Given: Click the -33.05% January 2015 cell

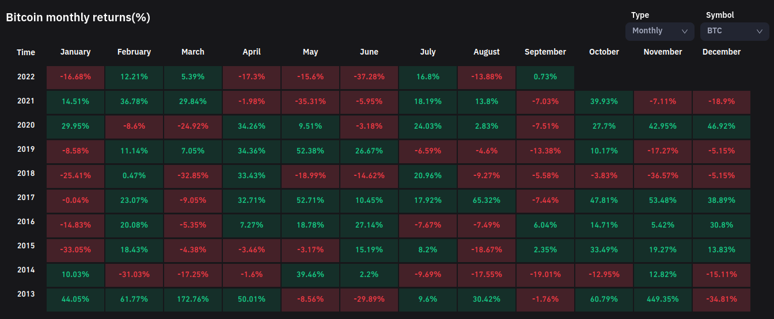Looking at the screenshot, I should coord(75,251).
